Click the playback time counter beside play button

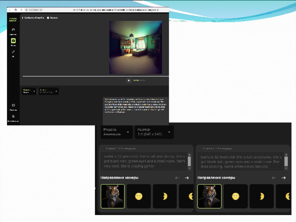tap(139, 80)
